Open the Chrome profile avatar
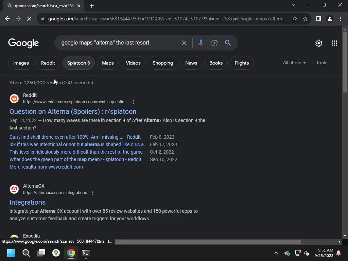 (x=330, y=19)
